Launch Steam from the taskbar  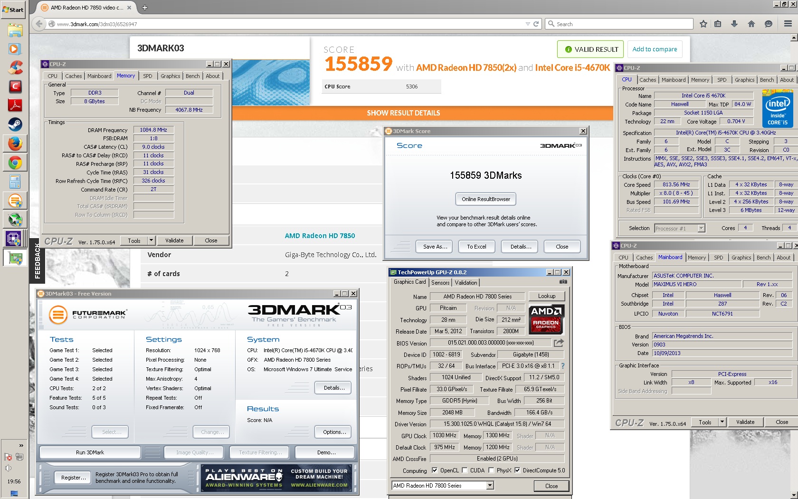pyautogui.click(x=15, y=125)
